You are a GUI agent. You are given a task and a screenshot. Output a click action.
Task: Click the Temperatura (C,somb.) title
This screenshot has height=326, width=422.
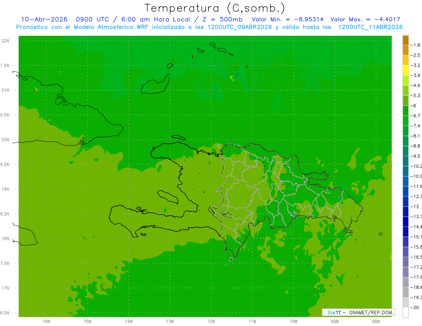click(215, 8)
